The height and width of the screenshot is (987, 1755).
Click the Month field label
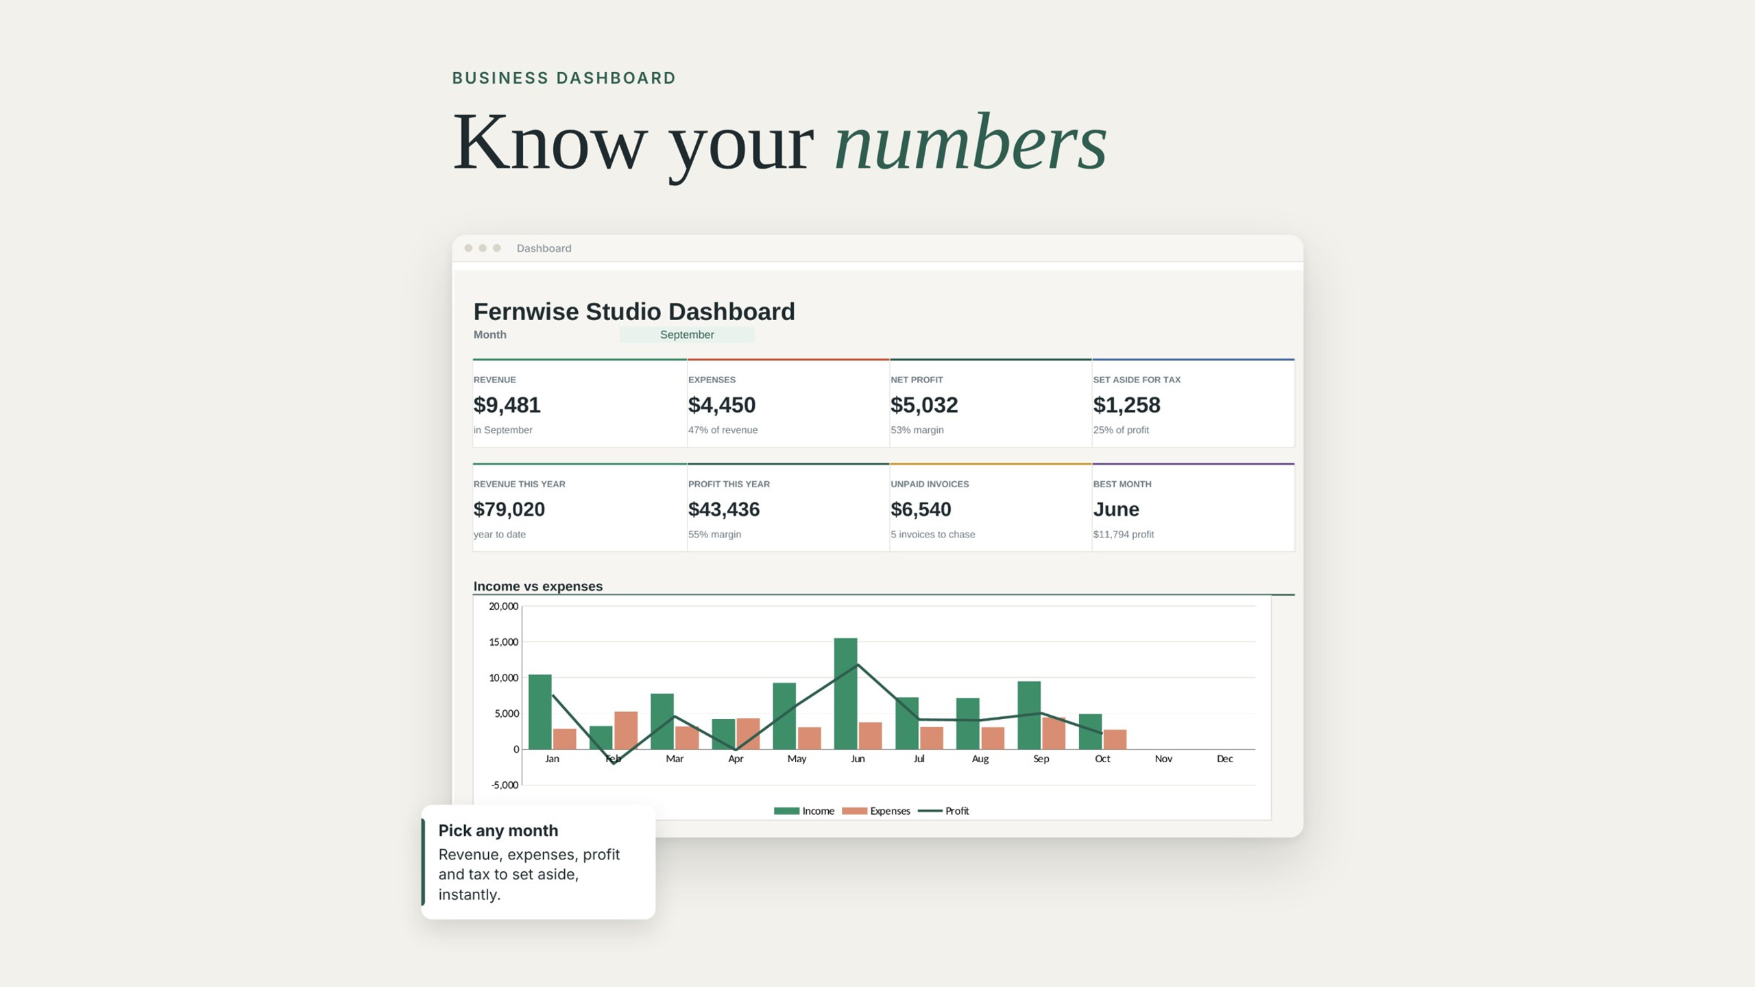tap(489, 334)
